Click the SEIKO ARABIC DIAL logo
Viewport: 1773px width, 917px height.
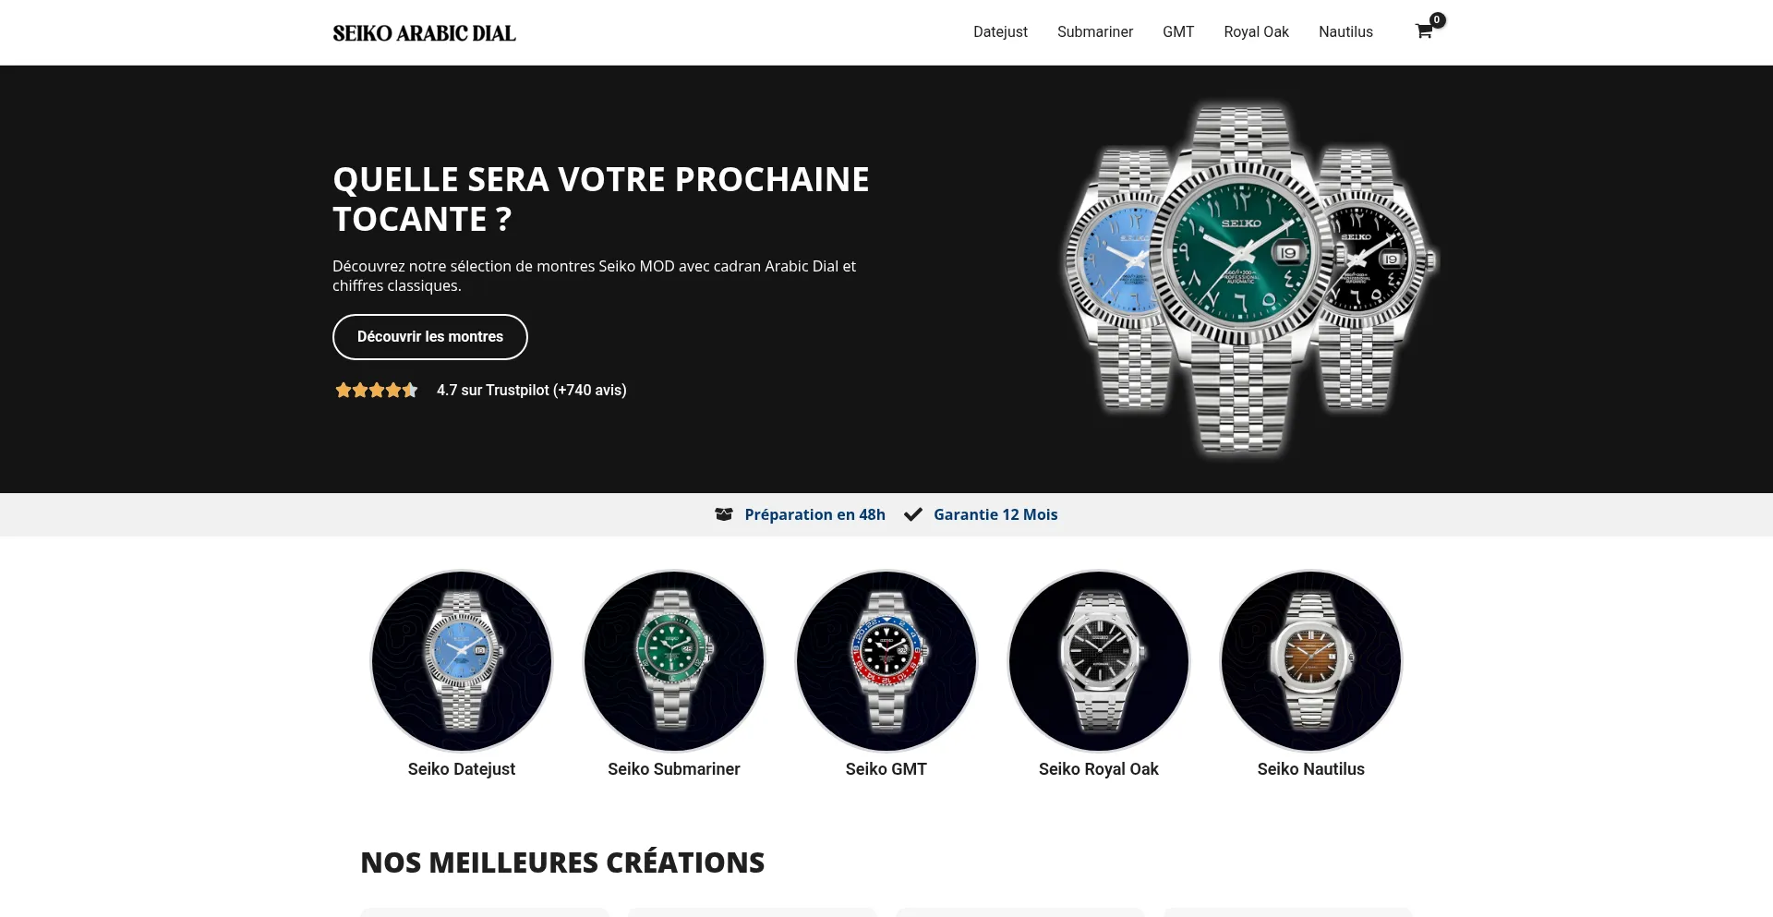pyautogui.click(x=424, y=33)
